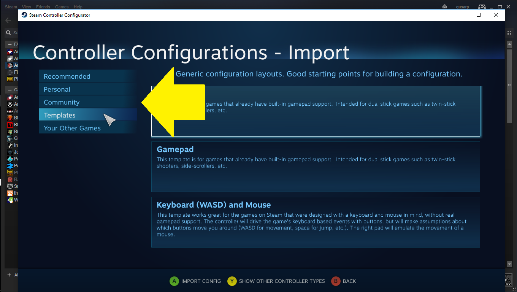The image size is (517, 292).
Task: Click the BACK label
Action: pos(349,281)
